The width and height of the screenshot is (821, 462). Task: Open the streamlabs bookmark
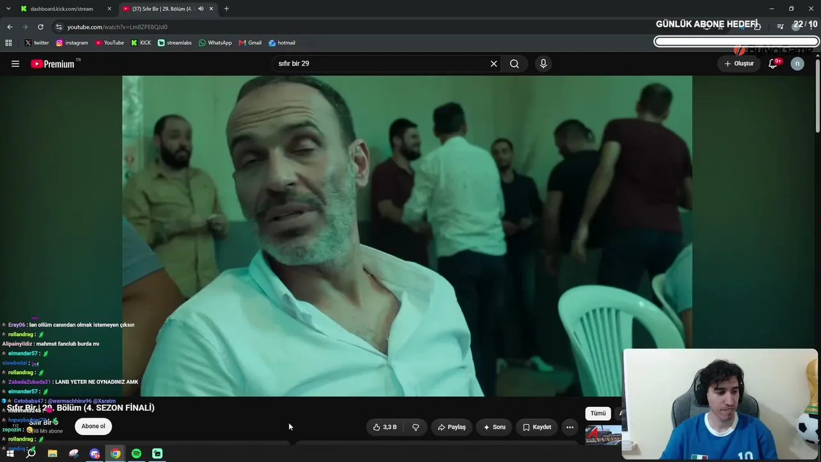click(x=174, y=43)
